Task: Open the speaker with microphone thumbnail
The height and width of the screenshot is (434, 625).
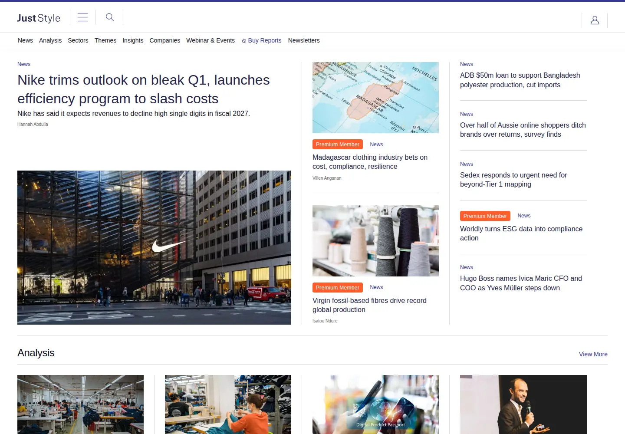Action: (x=523, y=404)
